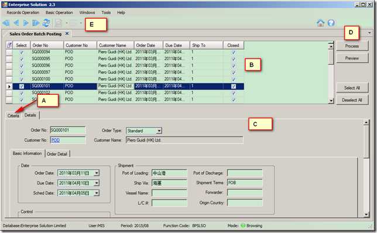
Task: Click the Shipment Terms field showing FOB
Action: point(245,183)
